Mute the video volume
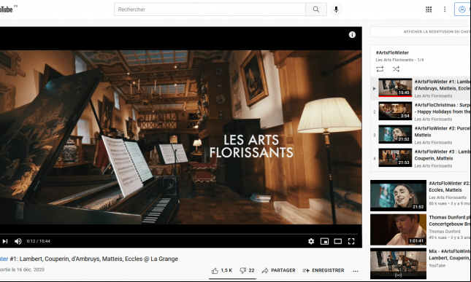Image resolution: width=471 pixels, height=282 pixels. click(18, 241)
